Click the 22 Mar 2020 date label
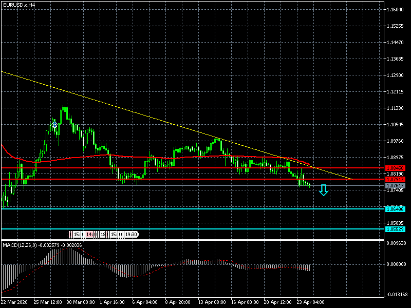This screenshot has height=308, width=411. (15, 303)
